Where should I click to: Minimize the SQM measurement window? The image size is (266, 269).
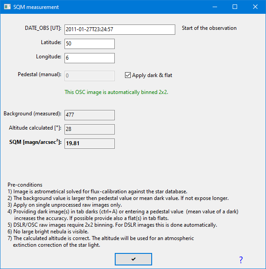click(215, 7)
